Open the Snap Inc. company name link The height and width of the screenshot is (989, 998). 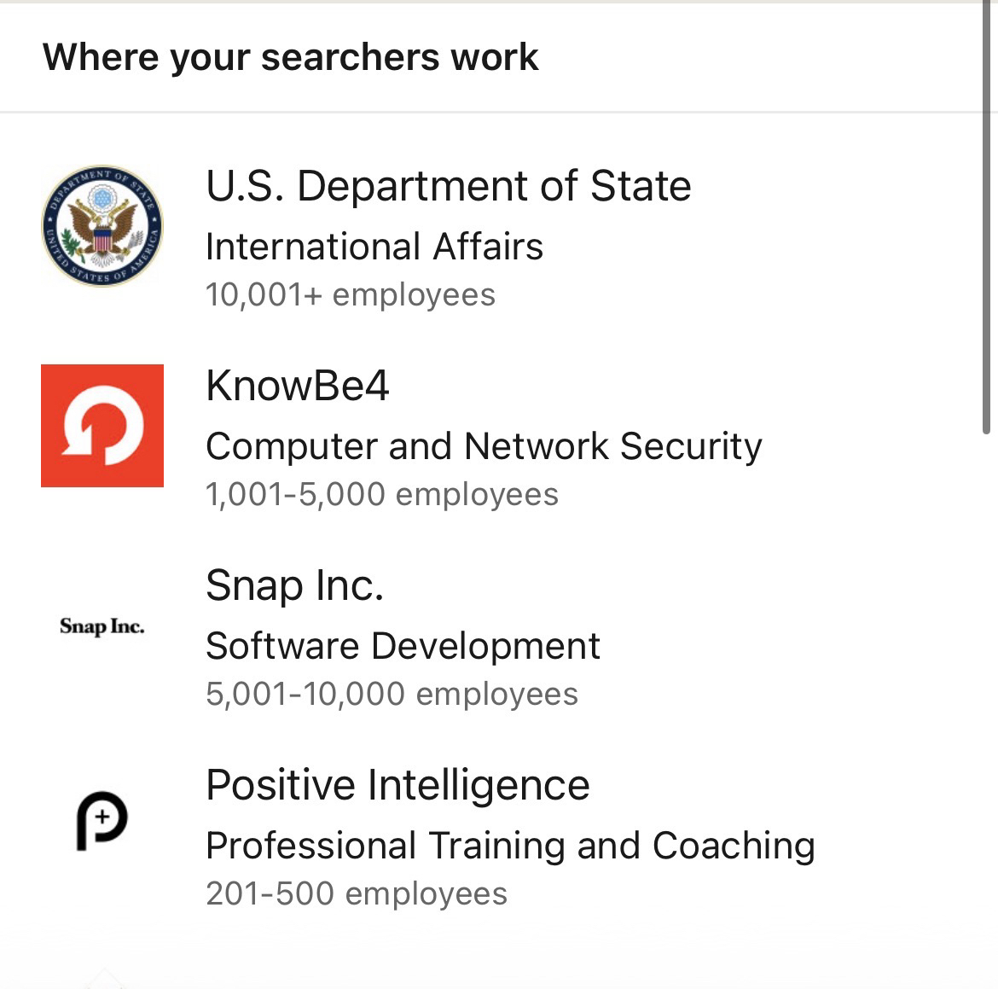coord(294,585)
